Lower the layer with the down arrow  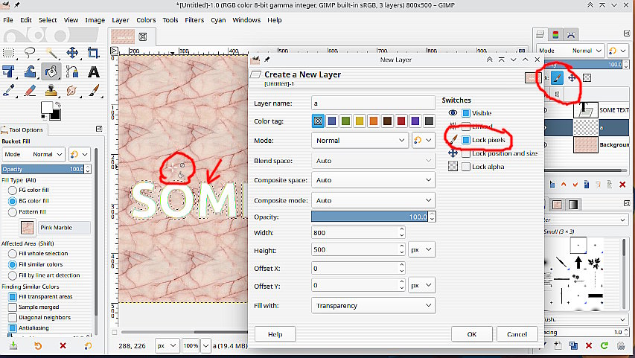[575, 185]
